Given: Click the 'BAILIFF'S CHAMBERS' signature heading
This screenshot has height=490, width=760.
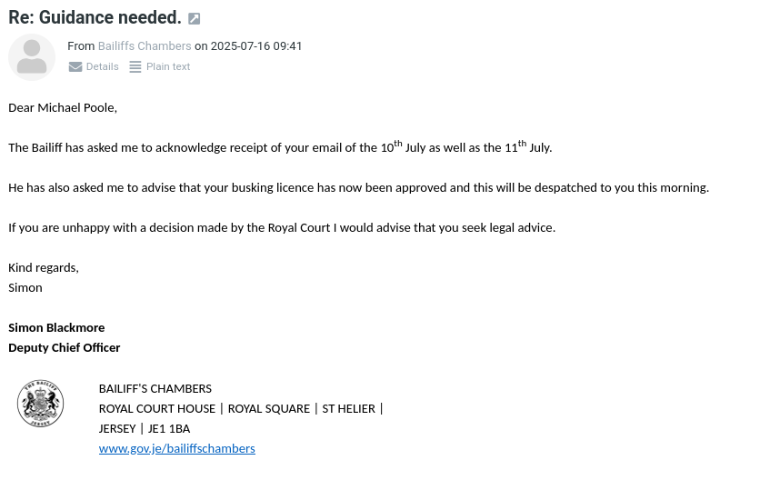Looking at the screenshot, I should click(x=155, y=388).
